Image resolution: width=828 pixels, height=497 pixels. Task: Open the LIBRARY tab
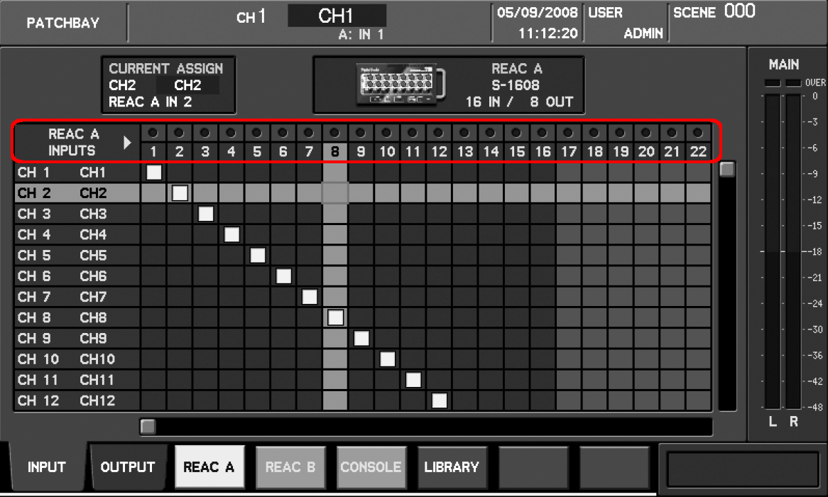(452, 467)
